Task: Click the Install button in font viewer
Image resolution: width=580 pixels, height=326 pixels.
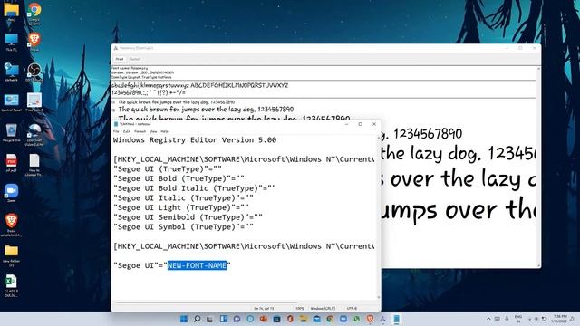Action: point(135,59)
